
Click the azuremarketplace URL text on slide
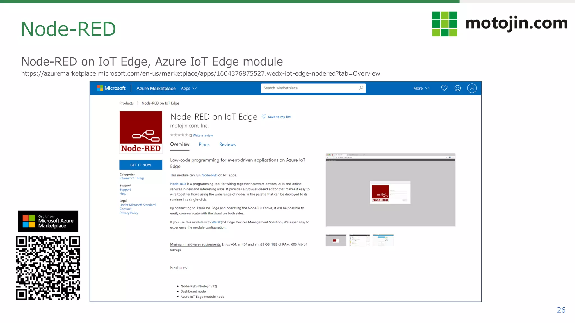(x=201, y=74)
